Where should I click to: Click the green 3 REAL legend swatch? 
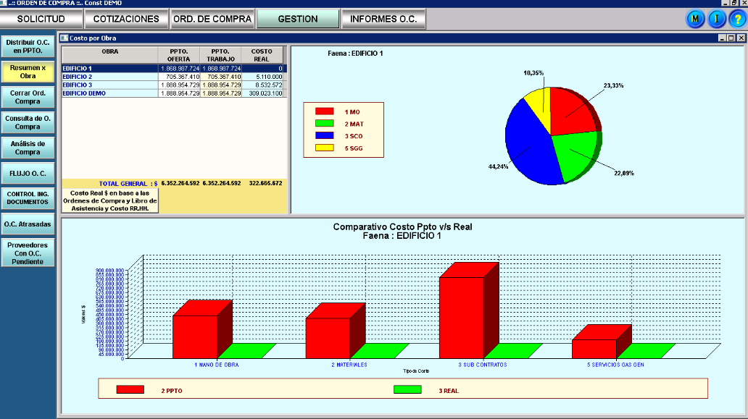pos(407,390)
